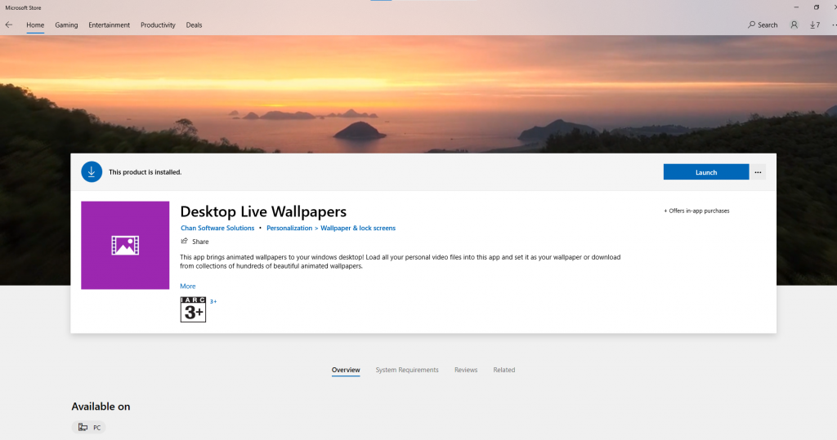Open the Search box in the header
This screenshot has height=440, width=837.
763,25
